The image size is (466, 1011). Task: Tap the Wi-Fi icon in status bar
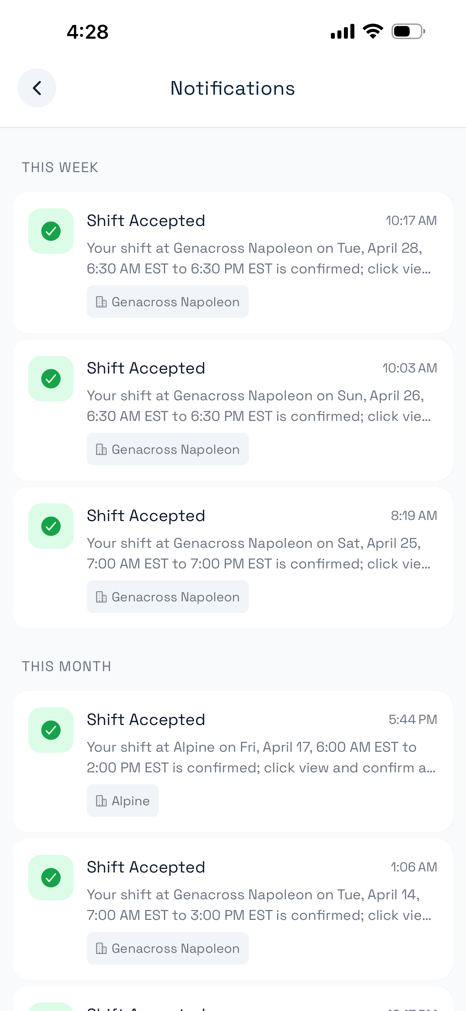pyautogui.click(x=373, y=31)
